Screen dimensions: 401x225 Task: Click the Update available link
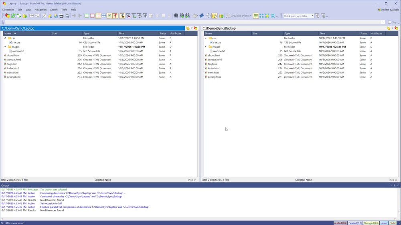click(x=389, y=10)
